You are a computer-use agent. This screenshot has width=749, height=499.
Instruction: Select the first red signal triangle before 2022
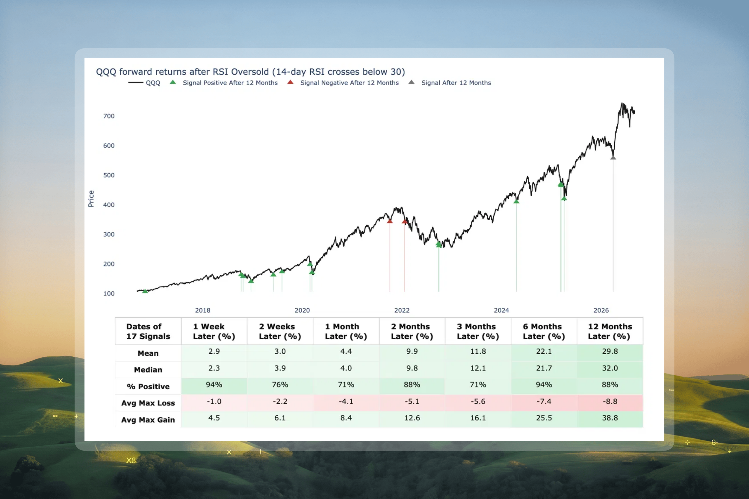point(390,221)
